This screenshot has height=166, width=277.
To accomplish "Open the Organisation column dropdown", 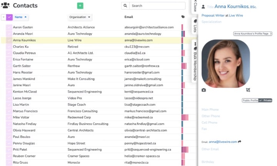I will coord(80,17).
